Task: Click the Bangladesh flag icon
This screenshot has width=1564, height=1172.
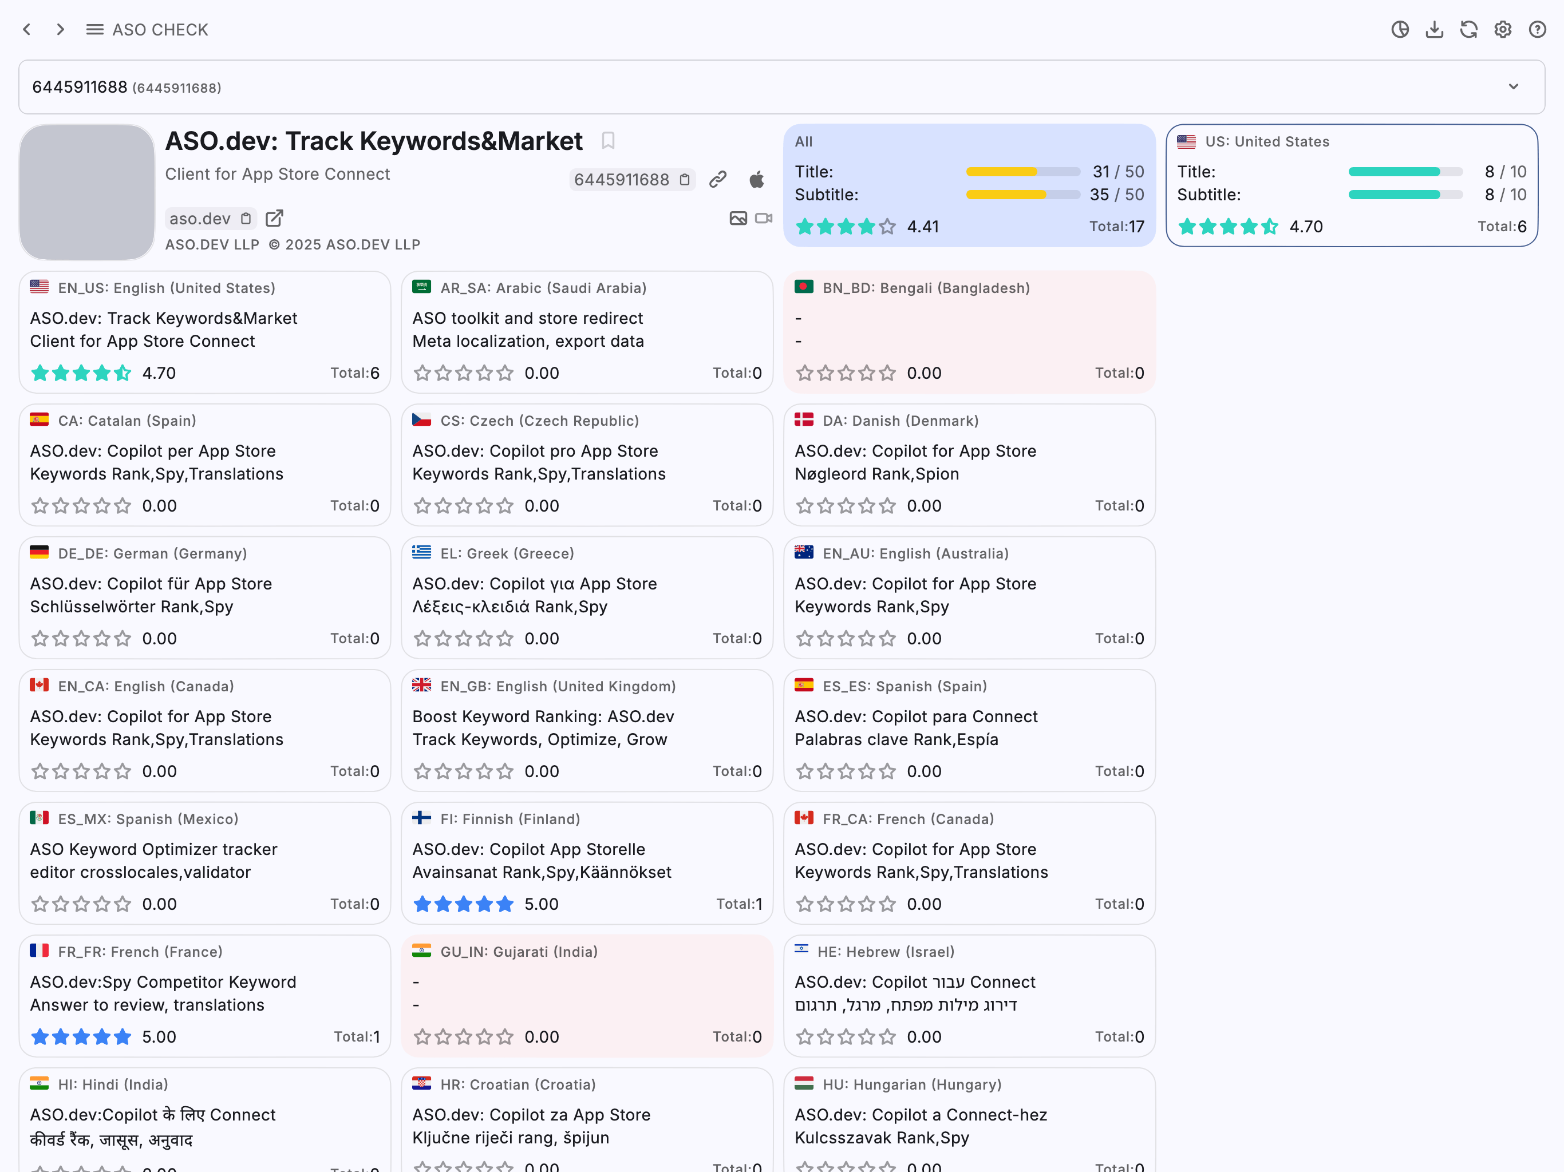Action: coord(804,287)
